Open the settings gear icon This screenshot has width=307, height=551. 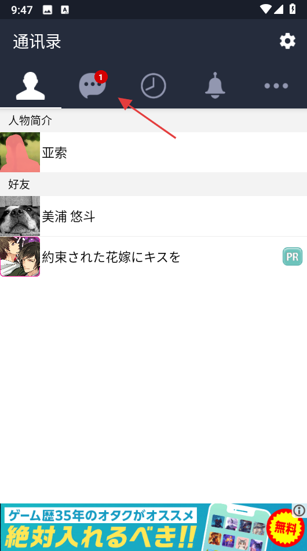[x=287, y=41]
